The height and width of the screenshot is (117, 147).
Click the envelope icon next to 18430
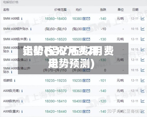click(x=88, y=111)
